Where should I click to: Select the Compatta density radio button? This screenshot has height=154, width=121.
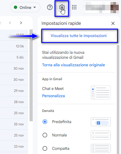click(45, 148)
